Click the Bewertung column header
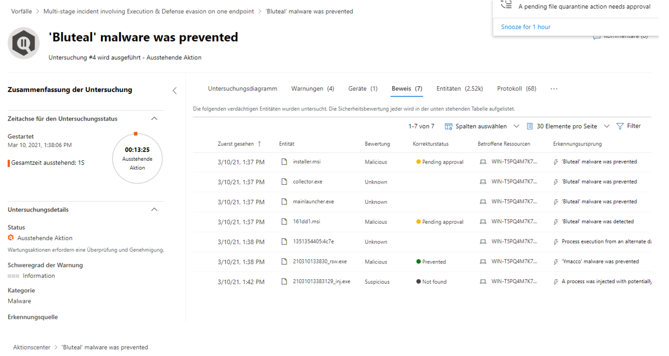The height and width of the screenshot is (356, 669). [x=377, y=144]
